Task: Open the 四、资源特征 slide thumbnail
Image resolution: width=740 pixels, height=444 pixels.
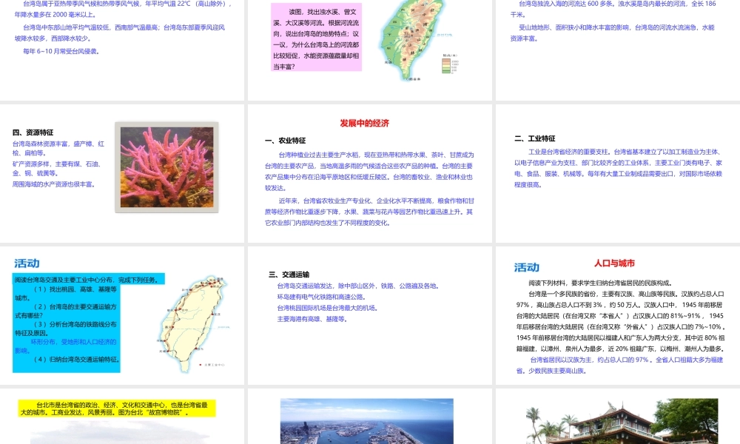Action: click(122, 173)
